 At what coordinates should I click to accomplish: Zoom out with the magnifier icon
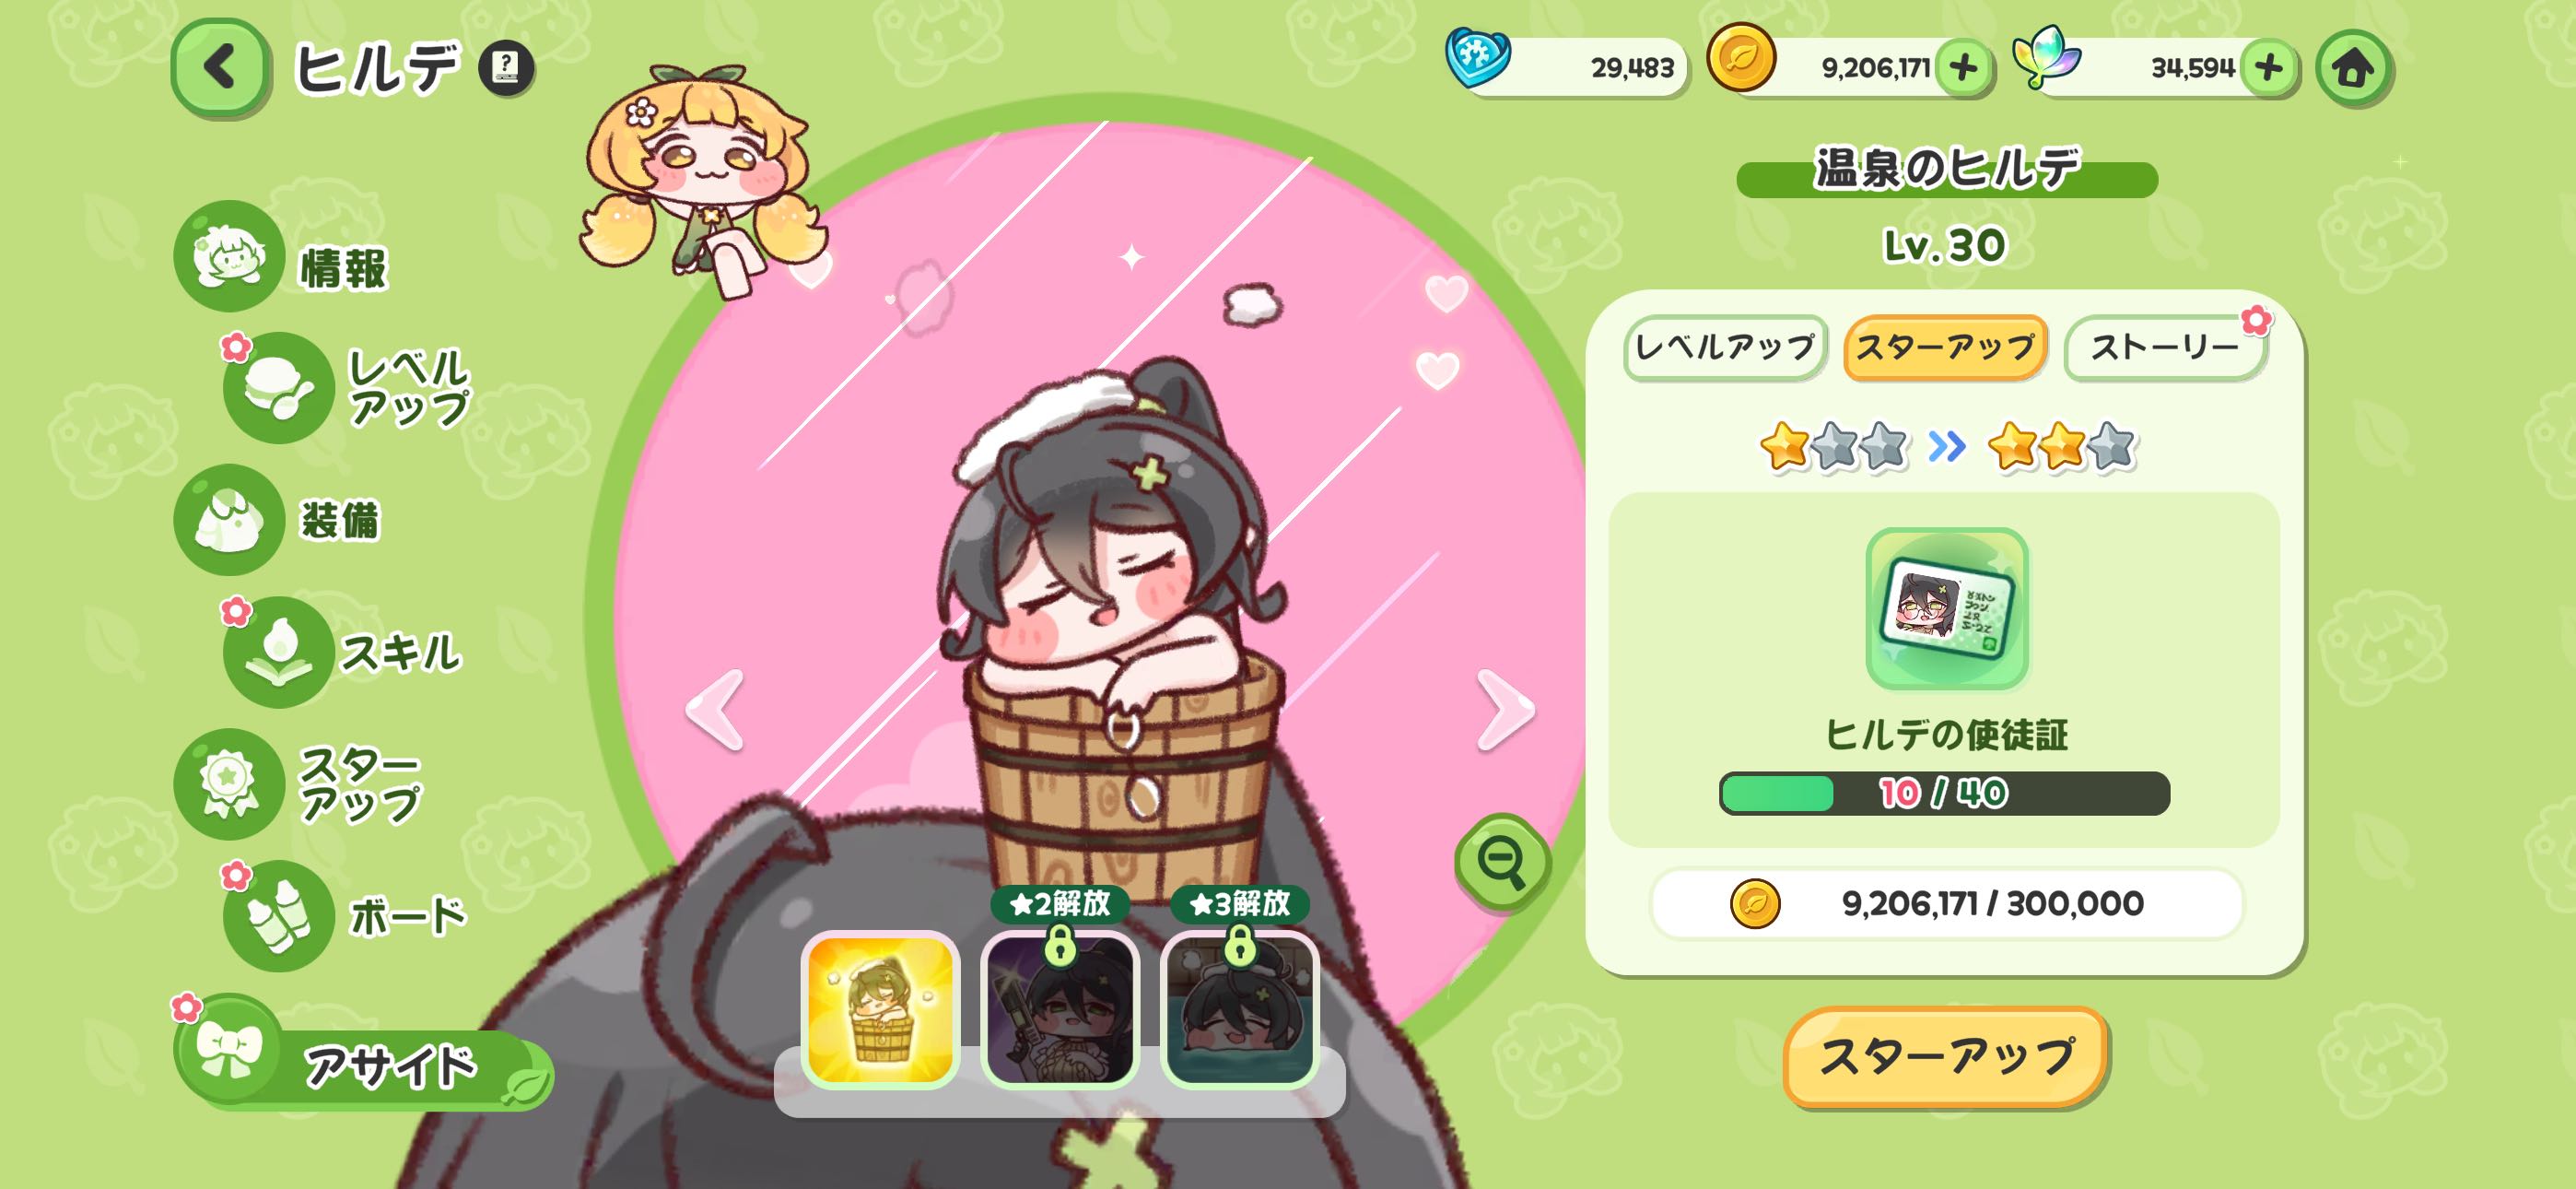tap(1502, 862)
